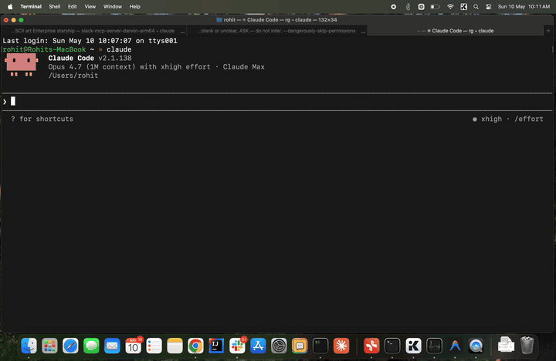
Task: Select the Claude Code — rg tab
Action: point(456,31)
